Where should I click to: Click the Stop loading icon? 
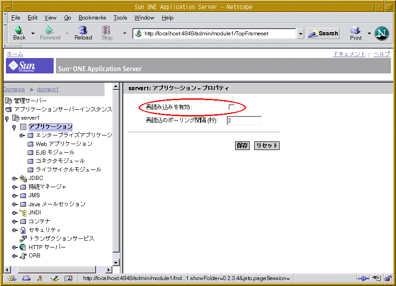(106, 30)
